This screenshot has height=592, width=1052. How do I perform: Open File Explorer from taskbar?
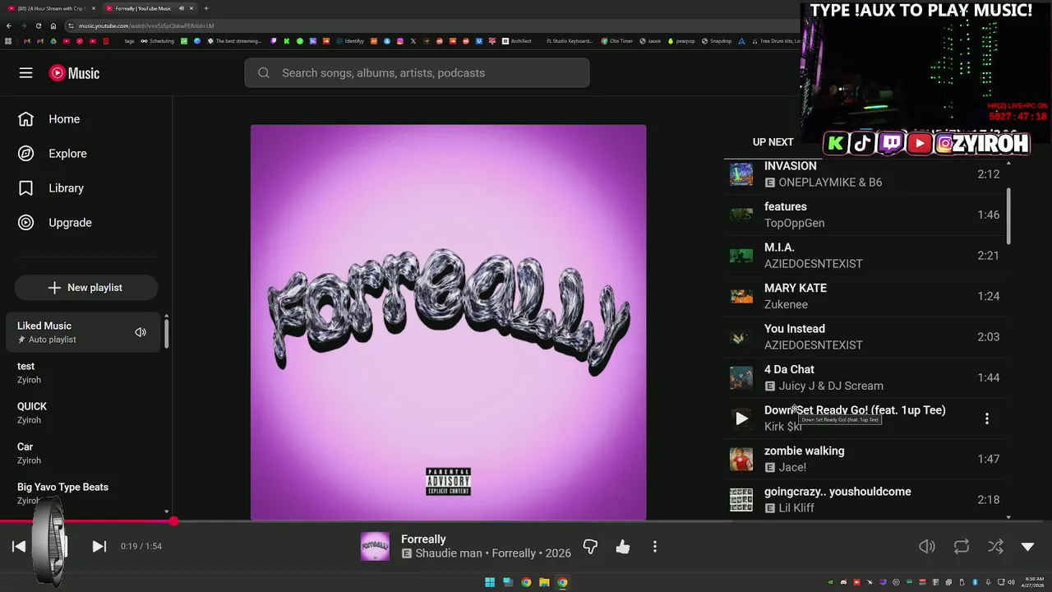pyautogui.click(x=544, y=582)
